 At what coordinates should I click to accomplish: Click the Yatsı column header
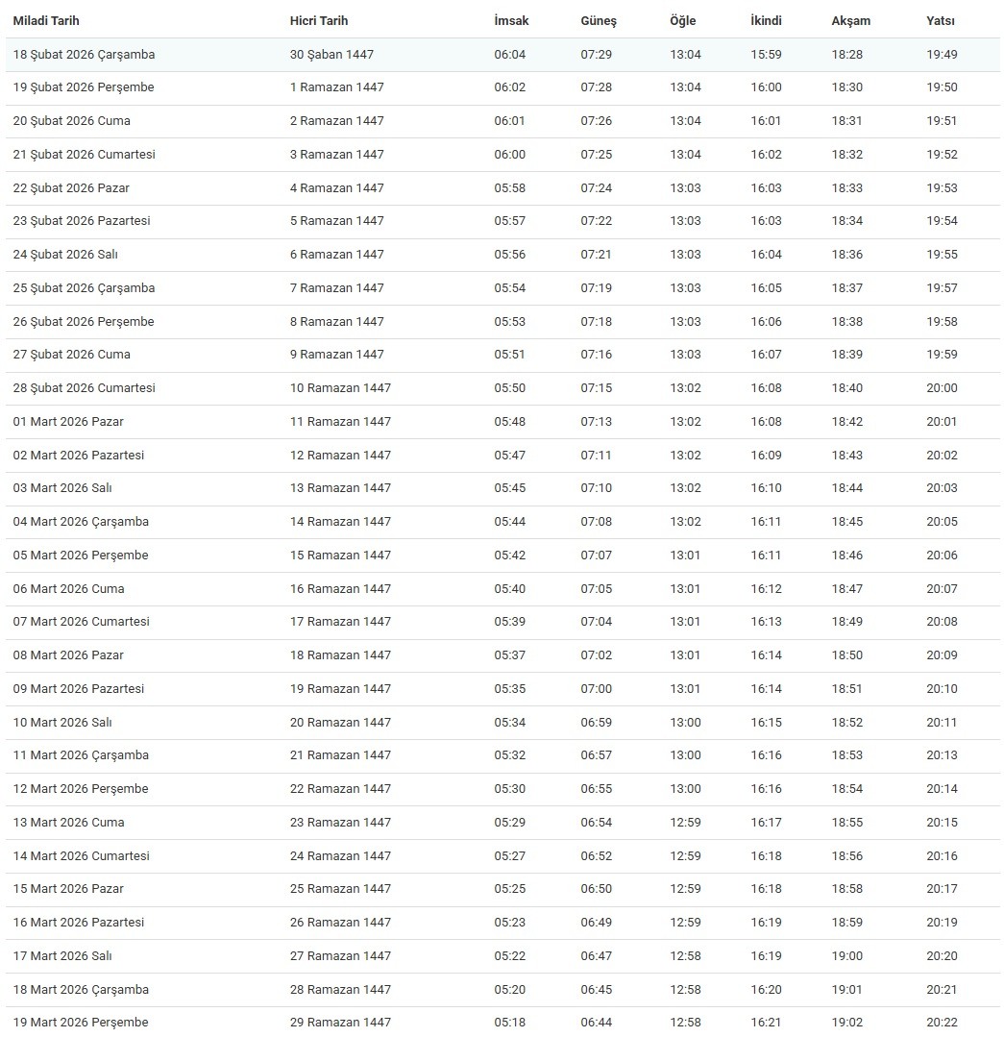point(941,20)
